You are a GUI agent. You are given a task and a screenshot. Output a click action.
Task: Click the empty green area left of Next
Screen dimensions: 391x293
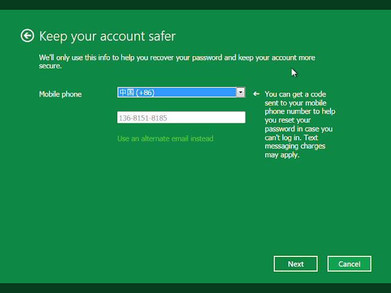tap(183, 264)
